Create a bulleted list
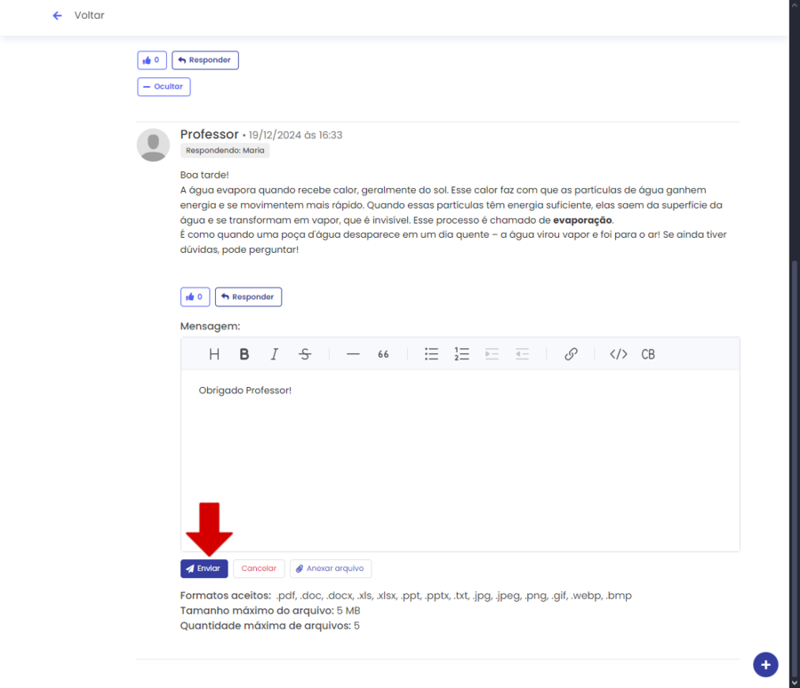The height and width of the screenshot is (688, 800). 431,354
